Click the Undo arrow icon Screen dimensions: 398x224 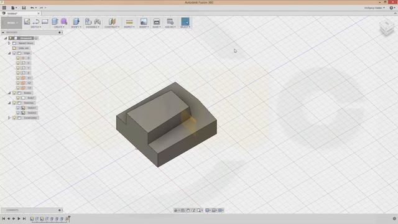(x=32, y=8)
